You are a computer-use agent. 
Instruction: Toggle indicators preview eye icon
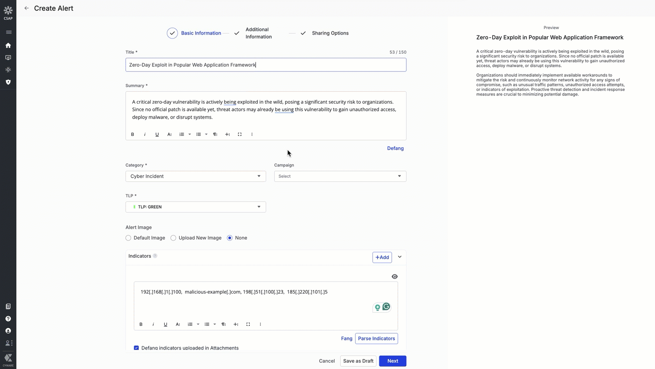[x=394, y=277]
